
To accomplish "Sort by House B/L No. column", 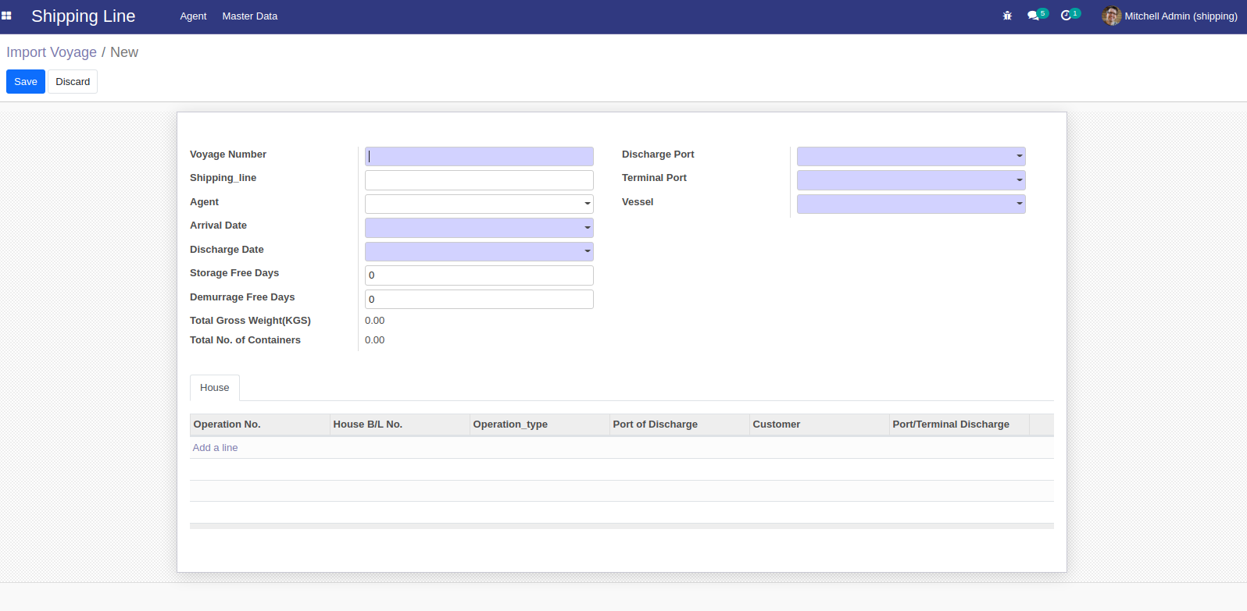I will tap(399, 425).
